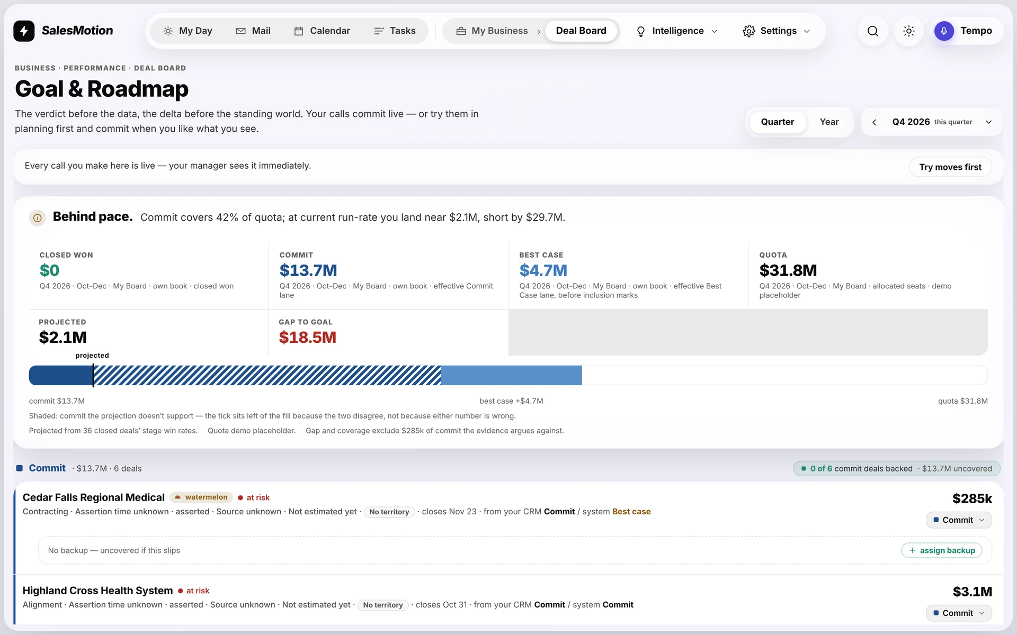
Task: Click the calendar icon in the nav
Action: point(299,31)
